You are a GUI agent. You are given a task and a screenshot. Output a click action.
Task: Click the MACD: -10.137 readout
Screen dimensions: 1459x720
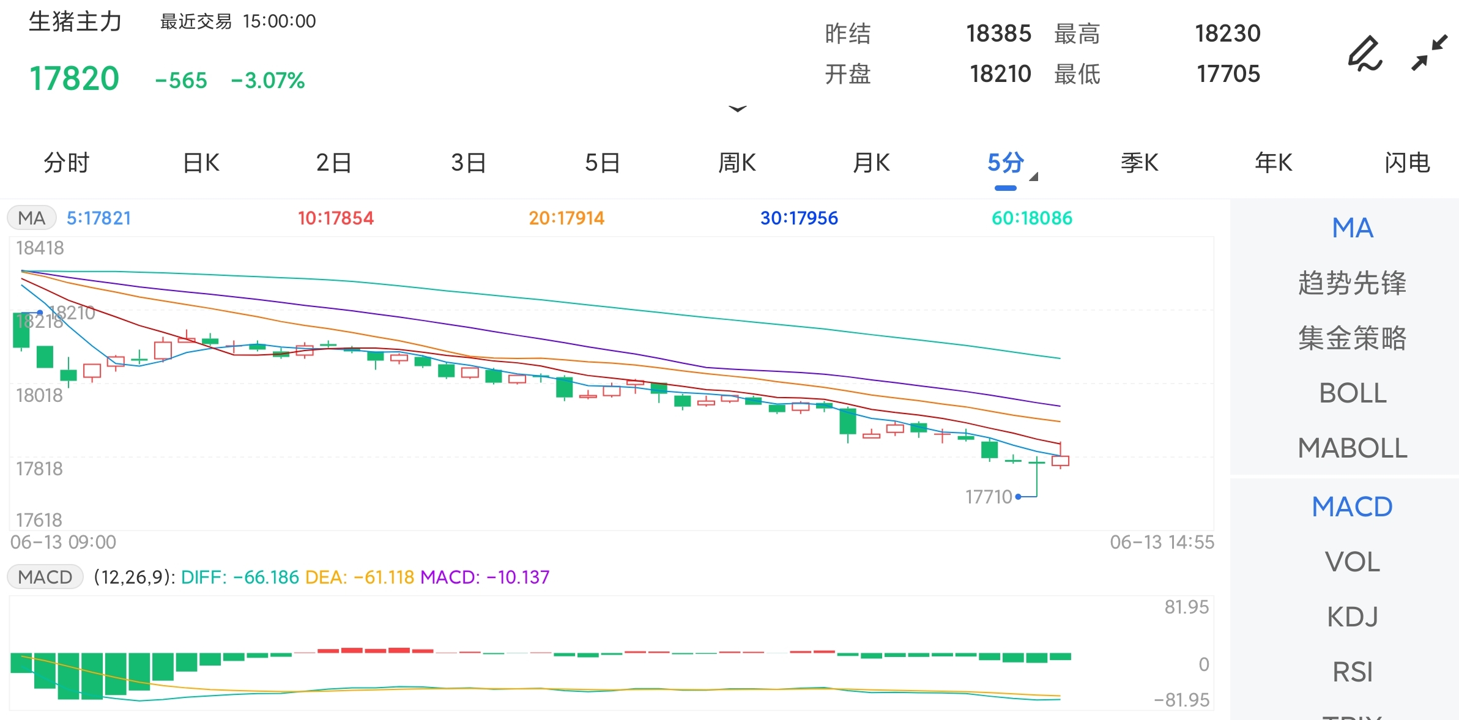485,577
